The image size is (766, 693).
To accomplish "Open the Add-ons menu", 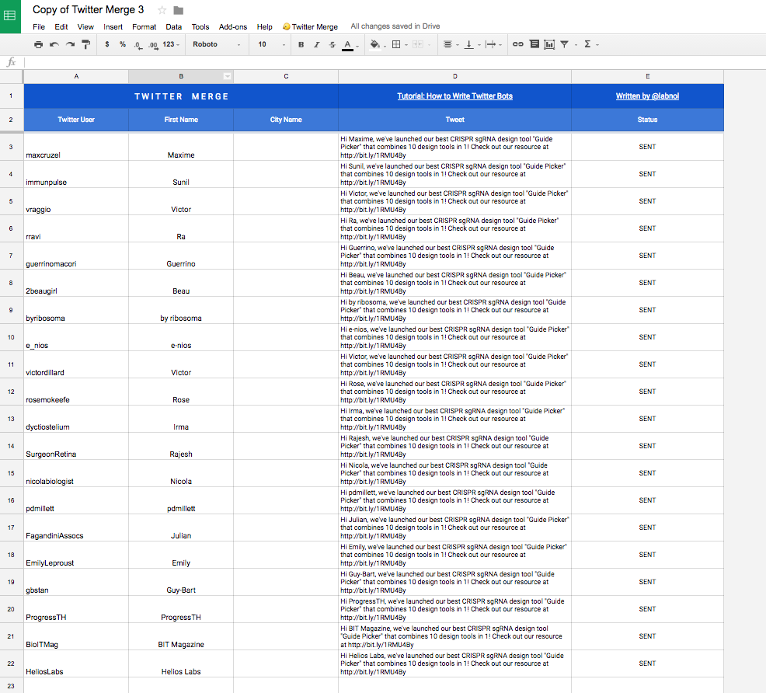I will pos(233,27).
